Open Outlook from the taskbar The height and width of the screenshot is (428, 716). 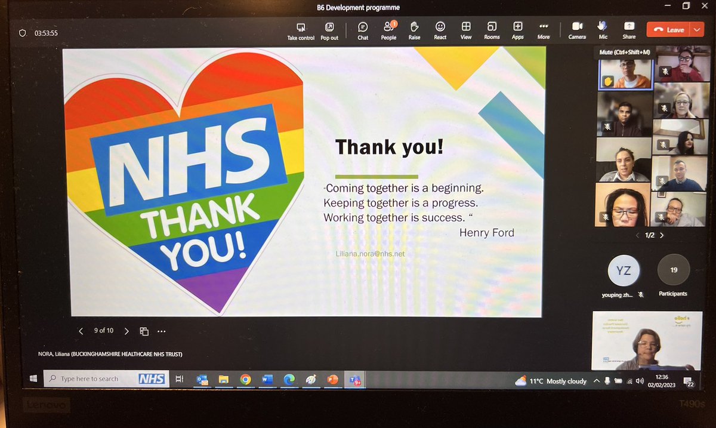click(x=202, y=380)
